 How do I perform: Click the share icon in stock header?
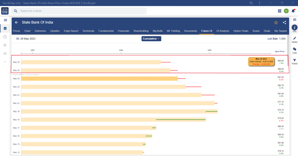284,22
